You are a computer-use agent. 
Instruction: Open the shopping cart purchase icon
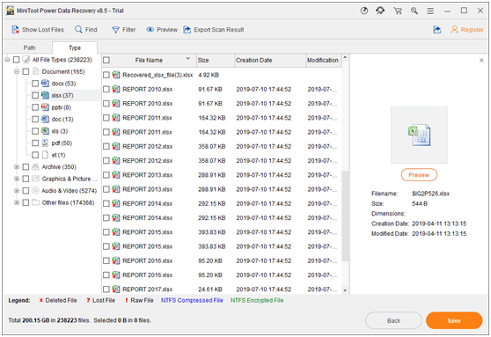(x=398, y=11)
